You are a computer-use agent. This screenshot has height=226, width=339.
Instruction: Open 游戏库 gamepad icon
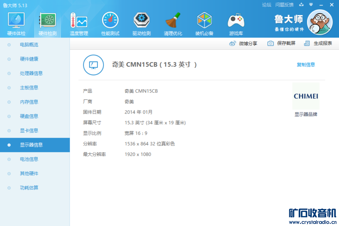236,20
